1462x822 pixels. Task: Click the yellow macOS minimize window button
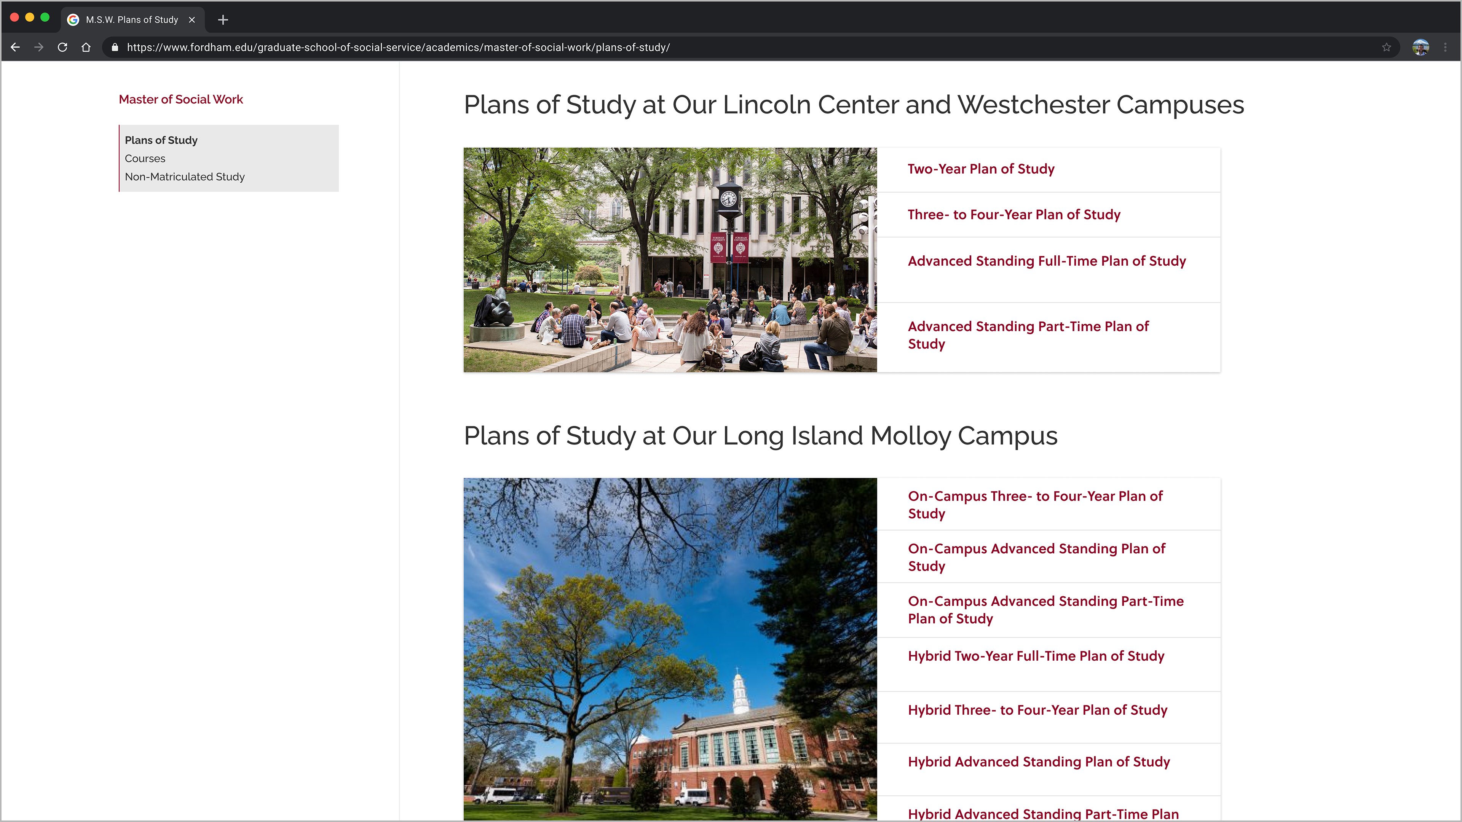(30, 18)
